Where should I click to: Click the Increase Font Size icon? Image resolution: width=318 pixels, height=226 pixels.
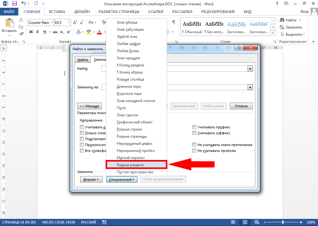[x=75, y=23]
